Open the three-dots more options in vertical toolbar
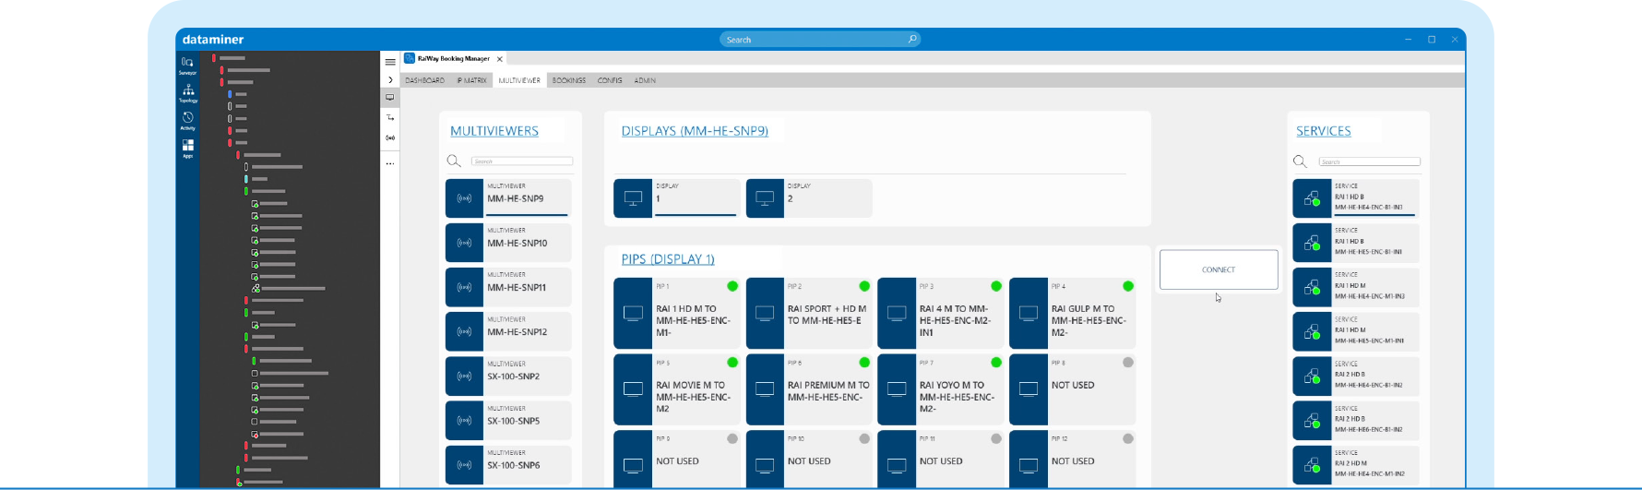Screen dimensions: 1642x490 [x=390, y=163]
